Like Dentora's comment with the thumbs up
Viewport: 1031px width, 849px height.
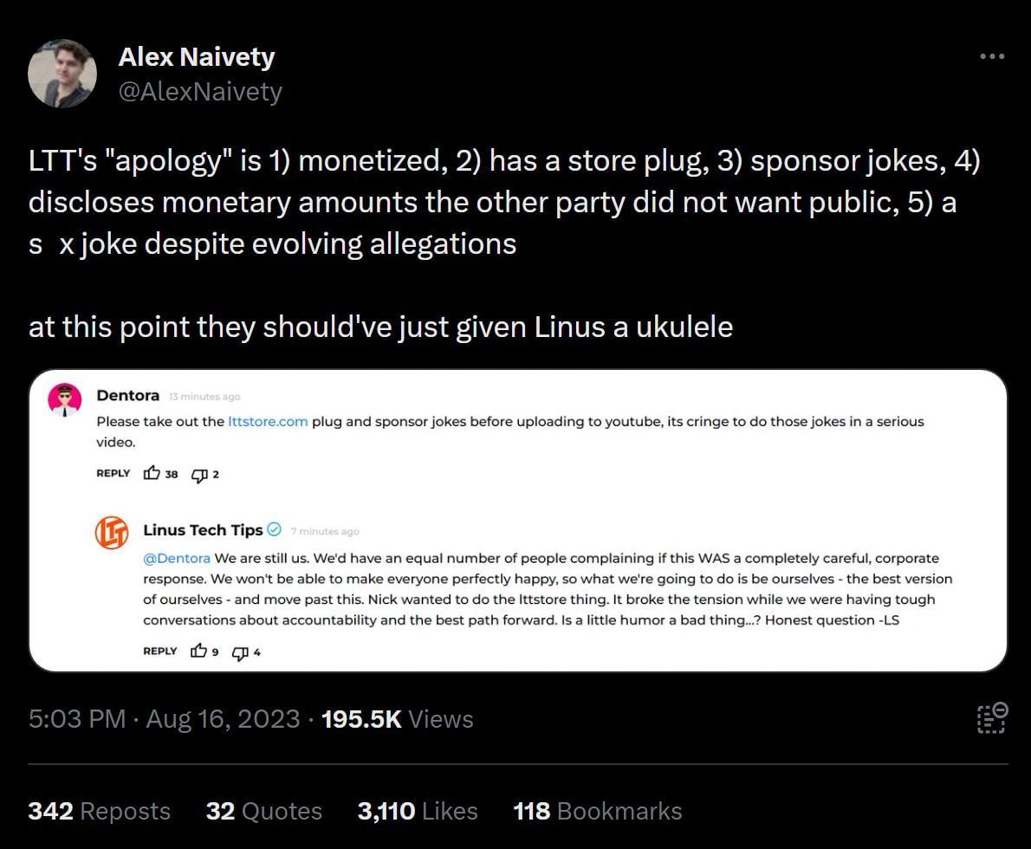(151, 474)
